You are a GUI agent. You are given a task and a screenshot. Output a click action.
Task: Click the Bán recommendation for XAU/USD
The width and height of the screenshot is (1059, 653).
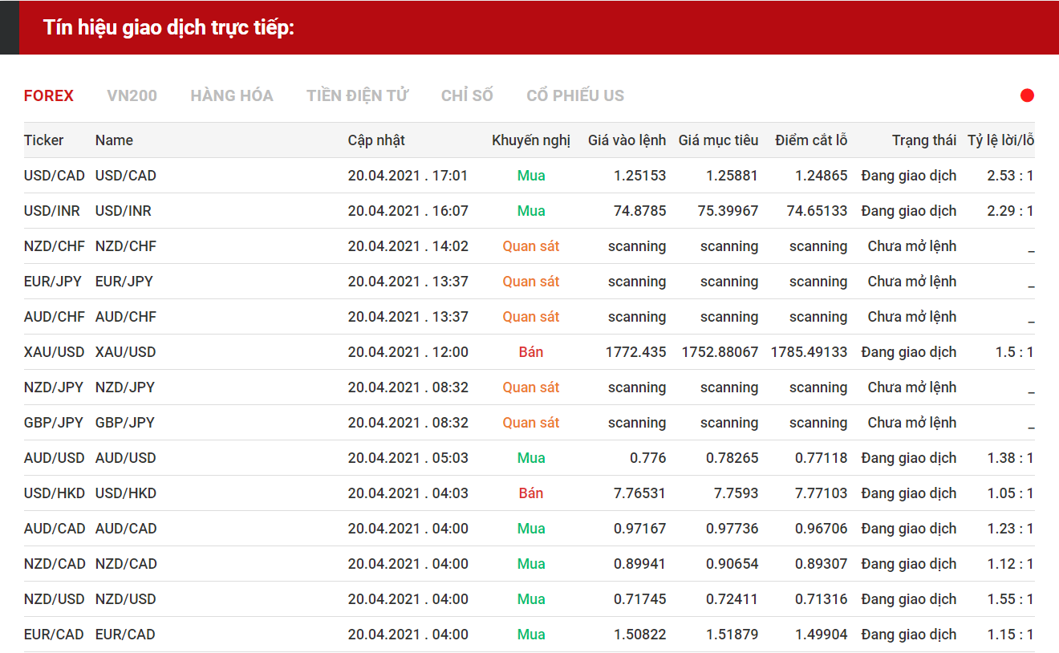click(x=531, y=352)
